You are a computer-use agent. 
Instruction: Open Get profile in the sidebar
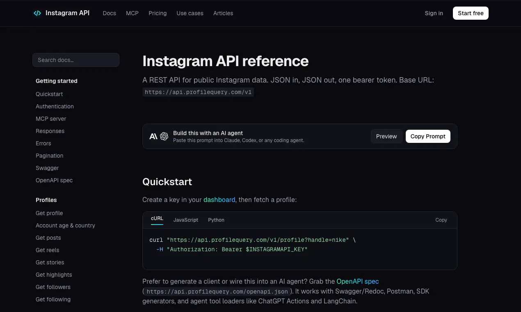[x=49, y=213]
